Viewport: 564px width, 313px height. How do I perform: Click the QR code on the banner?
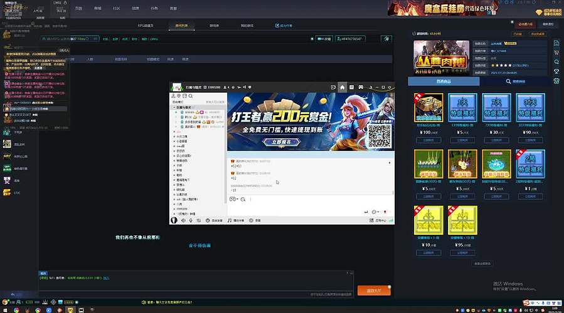coord(380,136)
